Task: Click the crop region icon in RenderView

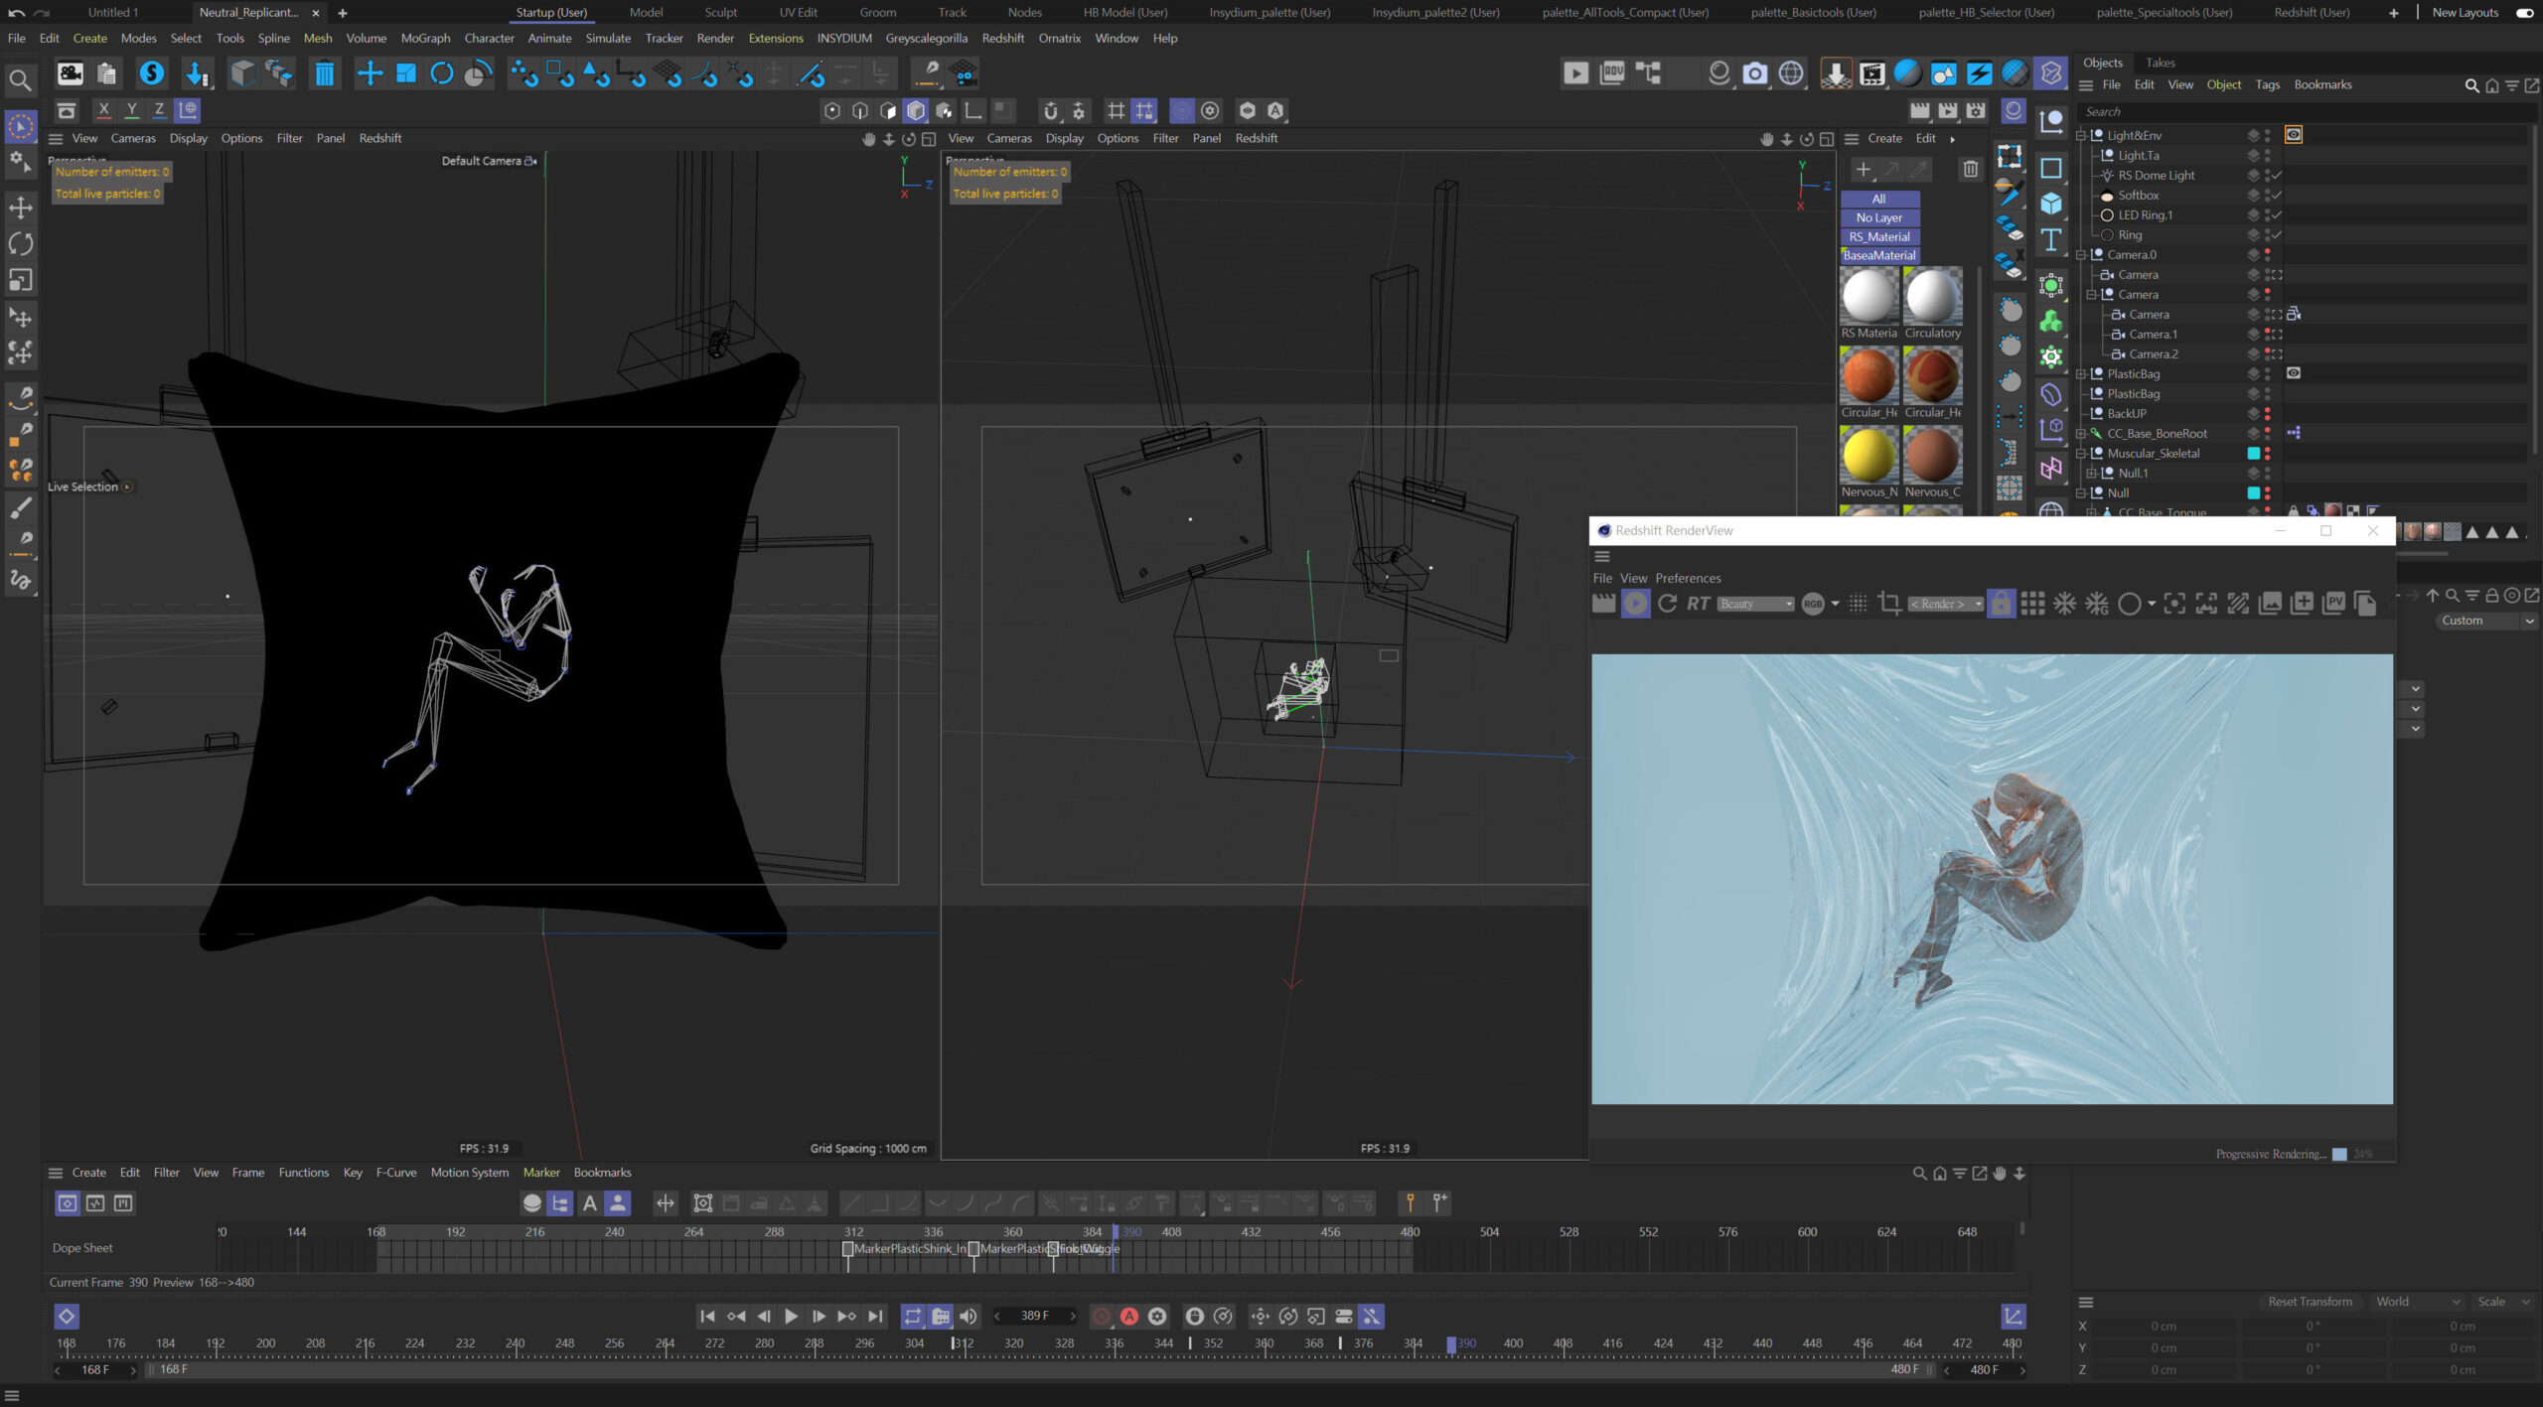Action: coord(1889,604)
